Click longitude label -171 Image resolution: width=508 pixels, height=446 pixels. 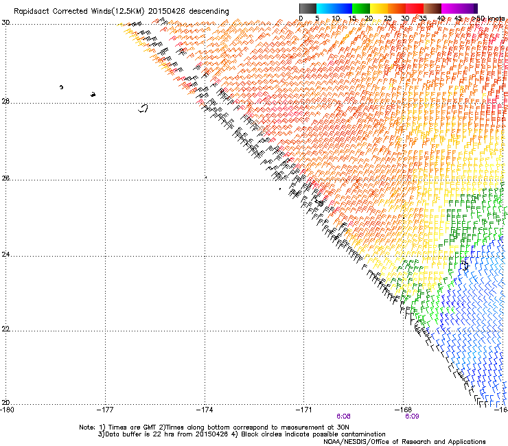(303, 410)
